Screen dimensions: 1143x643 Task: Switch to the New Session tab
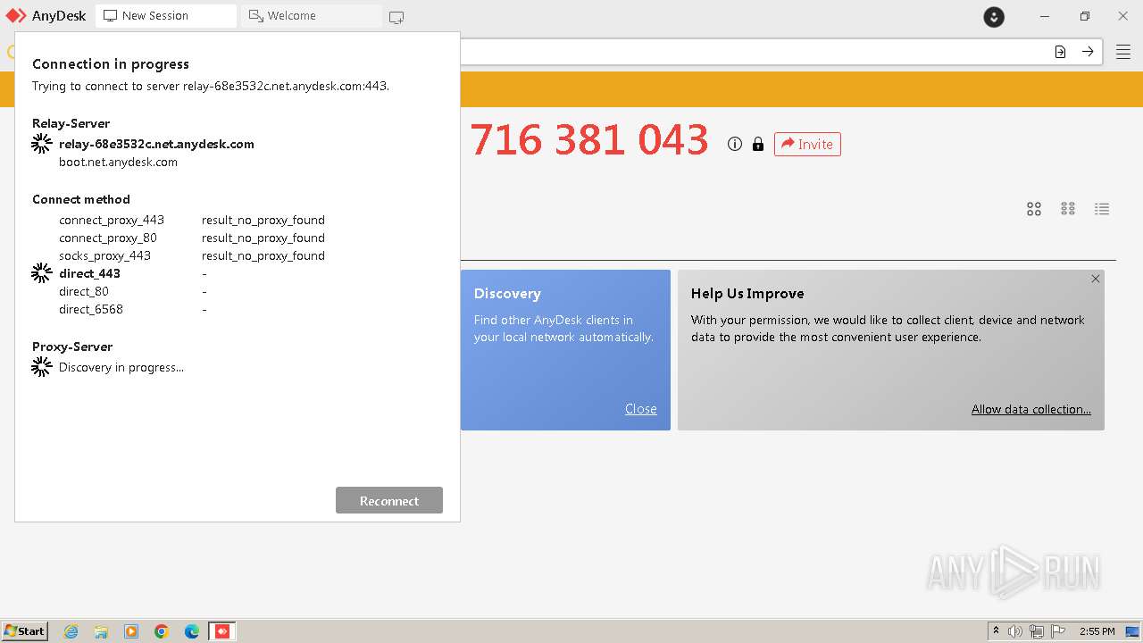tap(166, 16)
